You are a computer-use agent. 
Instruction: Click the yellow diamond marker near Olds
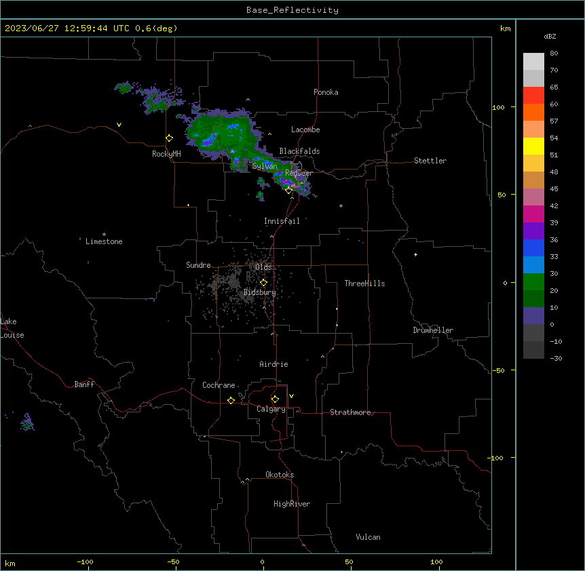[x=263, y=283]
